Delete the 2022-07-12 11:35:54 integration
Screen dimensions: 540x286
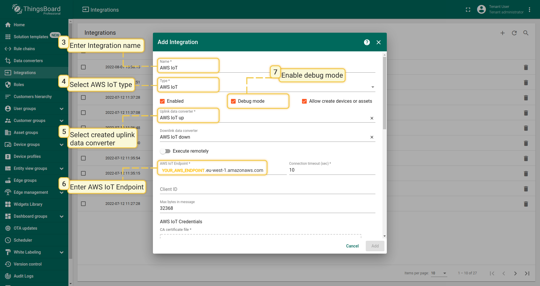click(x=526, y=158)
